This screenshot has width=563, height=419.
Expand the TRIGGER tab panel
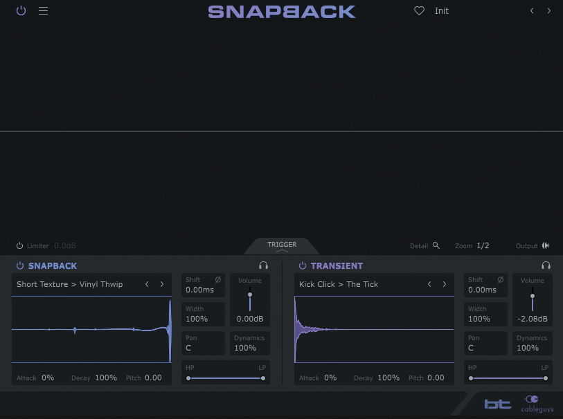282,246
